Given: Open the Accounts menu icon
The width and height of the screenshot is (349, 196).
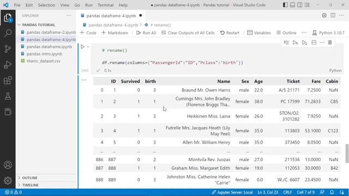Looking at the screenshot, I should pos(8,165).
